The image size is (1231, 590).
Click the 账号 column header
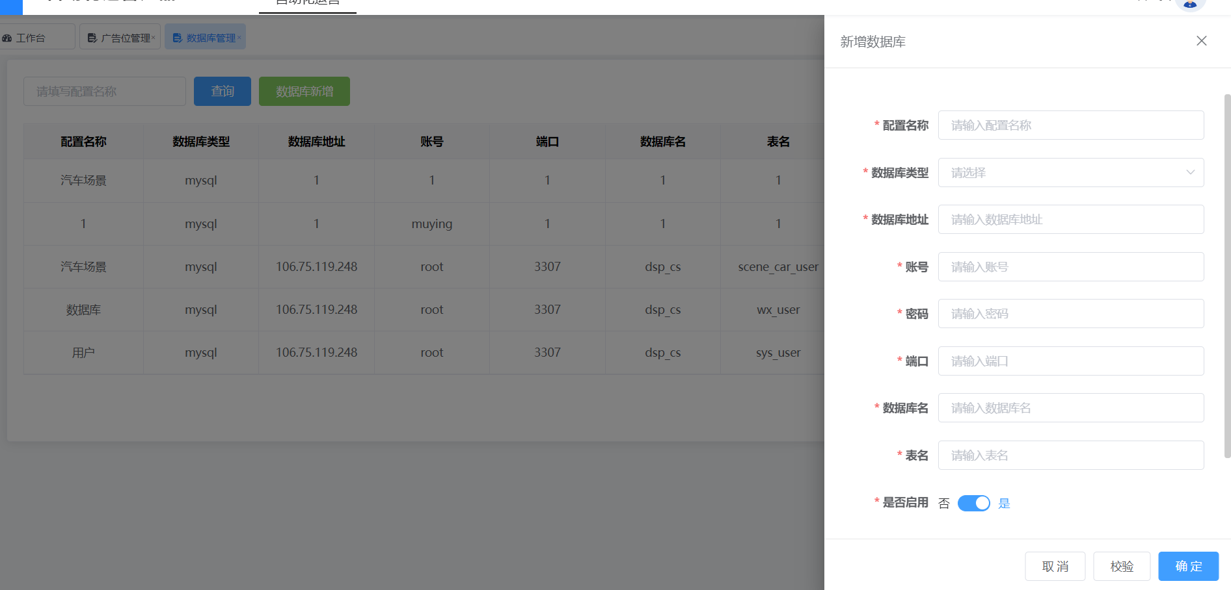432,141
